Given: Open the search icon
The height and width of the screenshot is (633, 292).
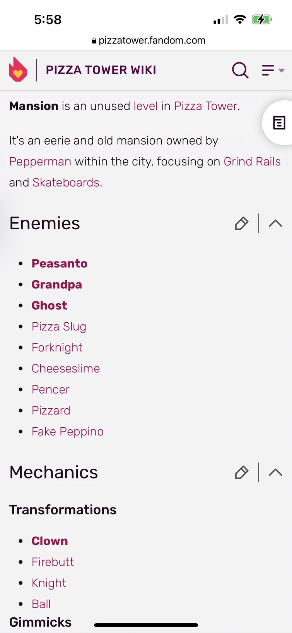Looking at the screenshot, I should 240,70.
